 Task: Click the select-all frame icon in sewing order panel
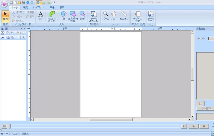click(x=2, y=33)
